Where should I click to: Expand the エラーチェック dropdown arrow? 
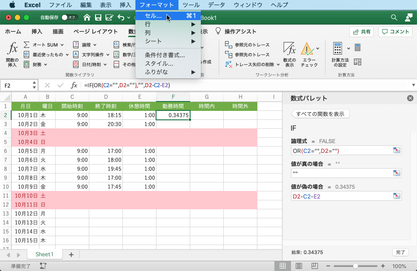[x=317, y=49]
